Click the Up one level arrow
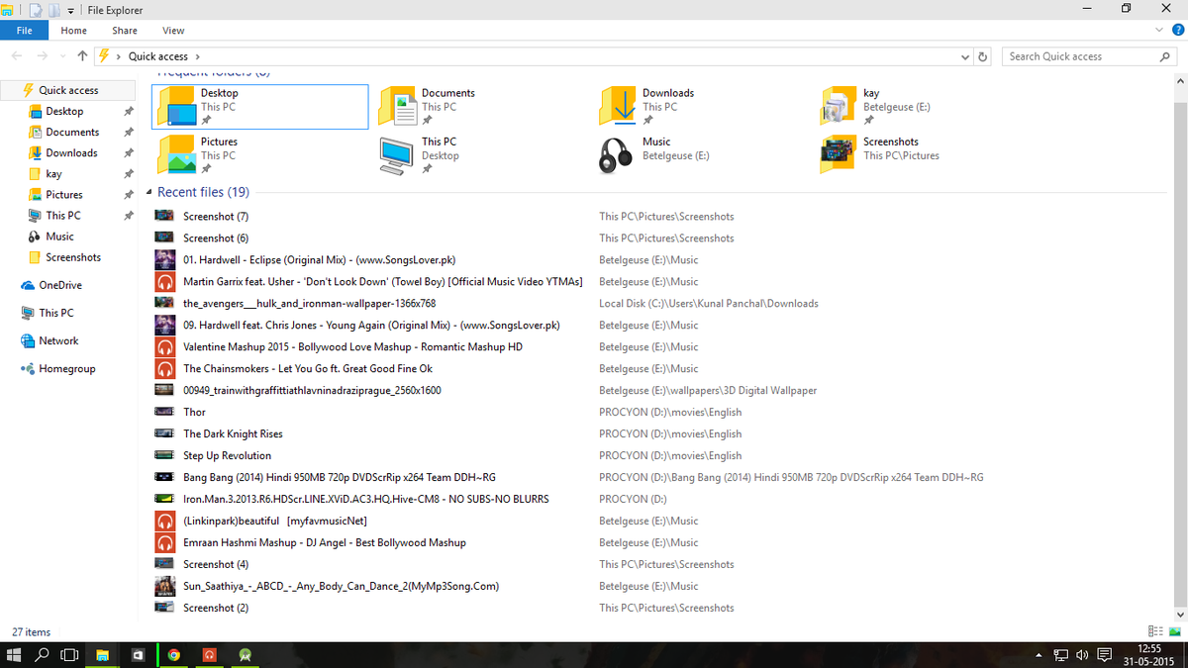 click(x=82, y=56)
